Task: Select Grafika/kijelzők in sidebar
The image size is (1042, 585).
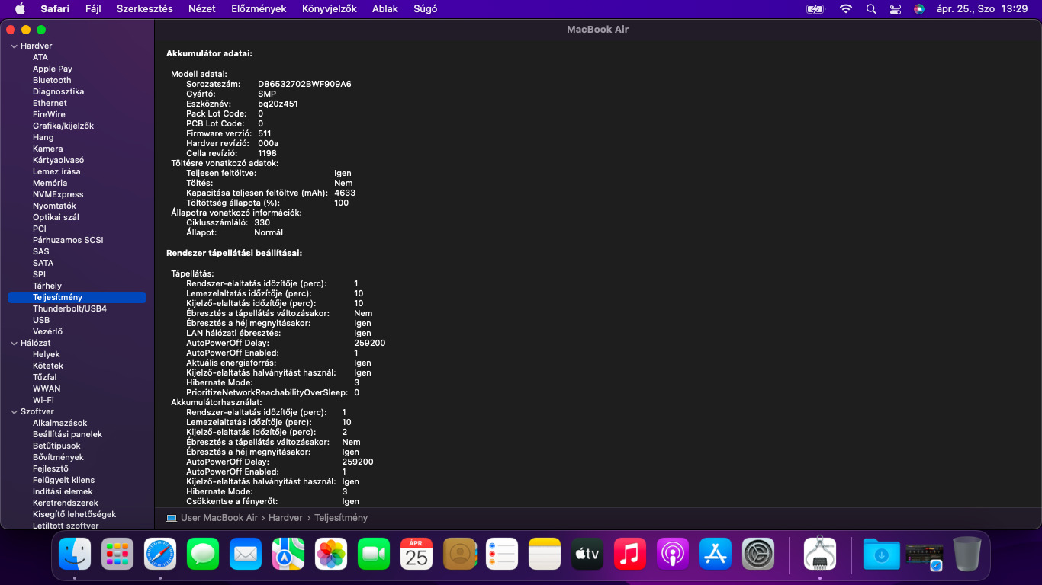Action: click(x=63, y=126)
